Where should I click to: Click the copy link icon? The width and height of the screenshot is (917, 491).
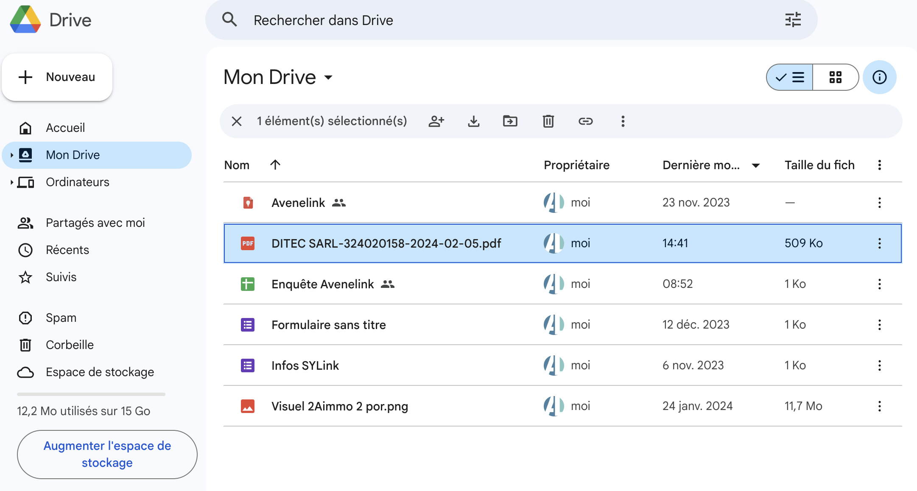pyautogui.click(x=585, y=121)
